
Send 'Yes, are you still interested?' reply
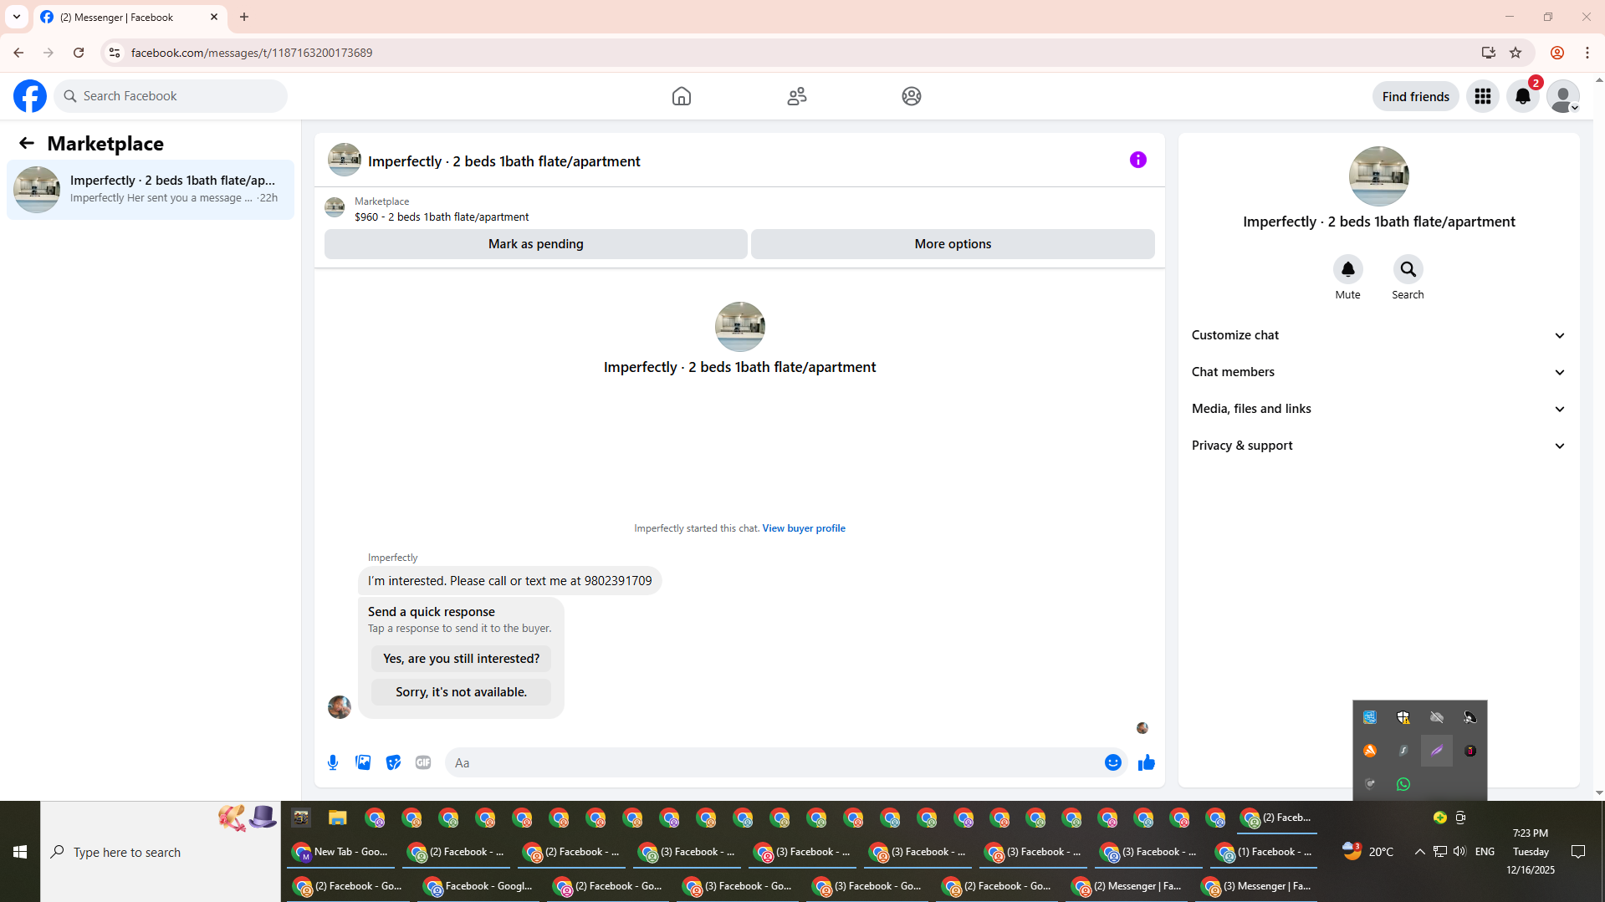461,659
